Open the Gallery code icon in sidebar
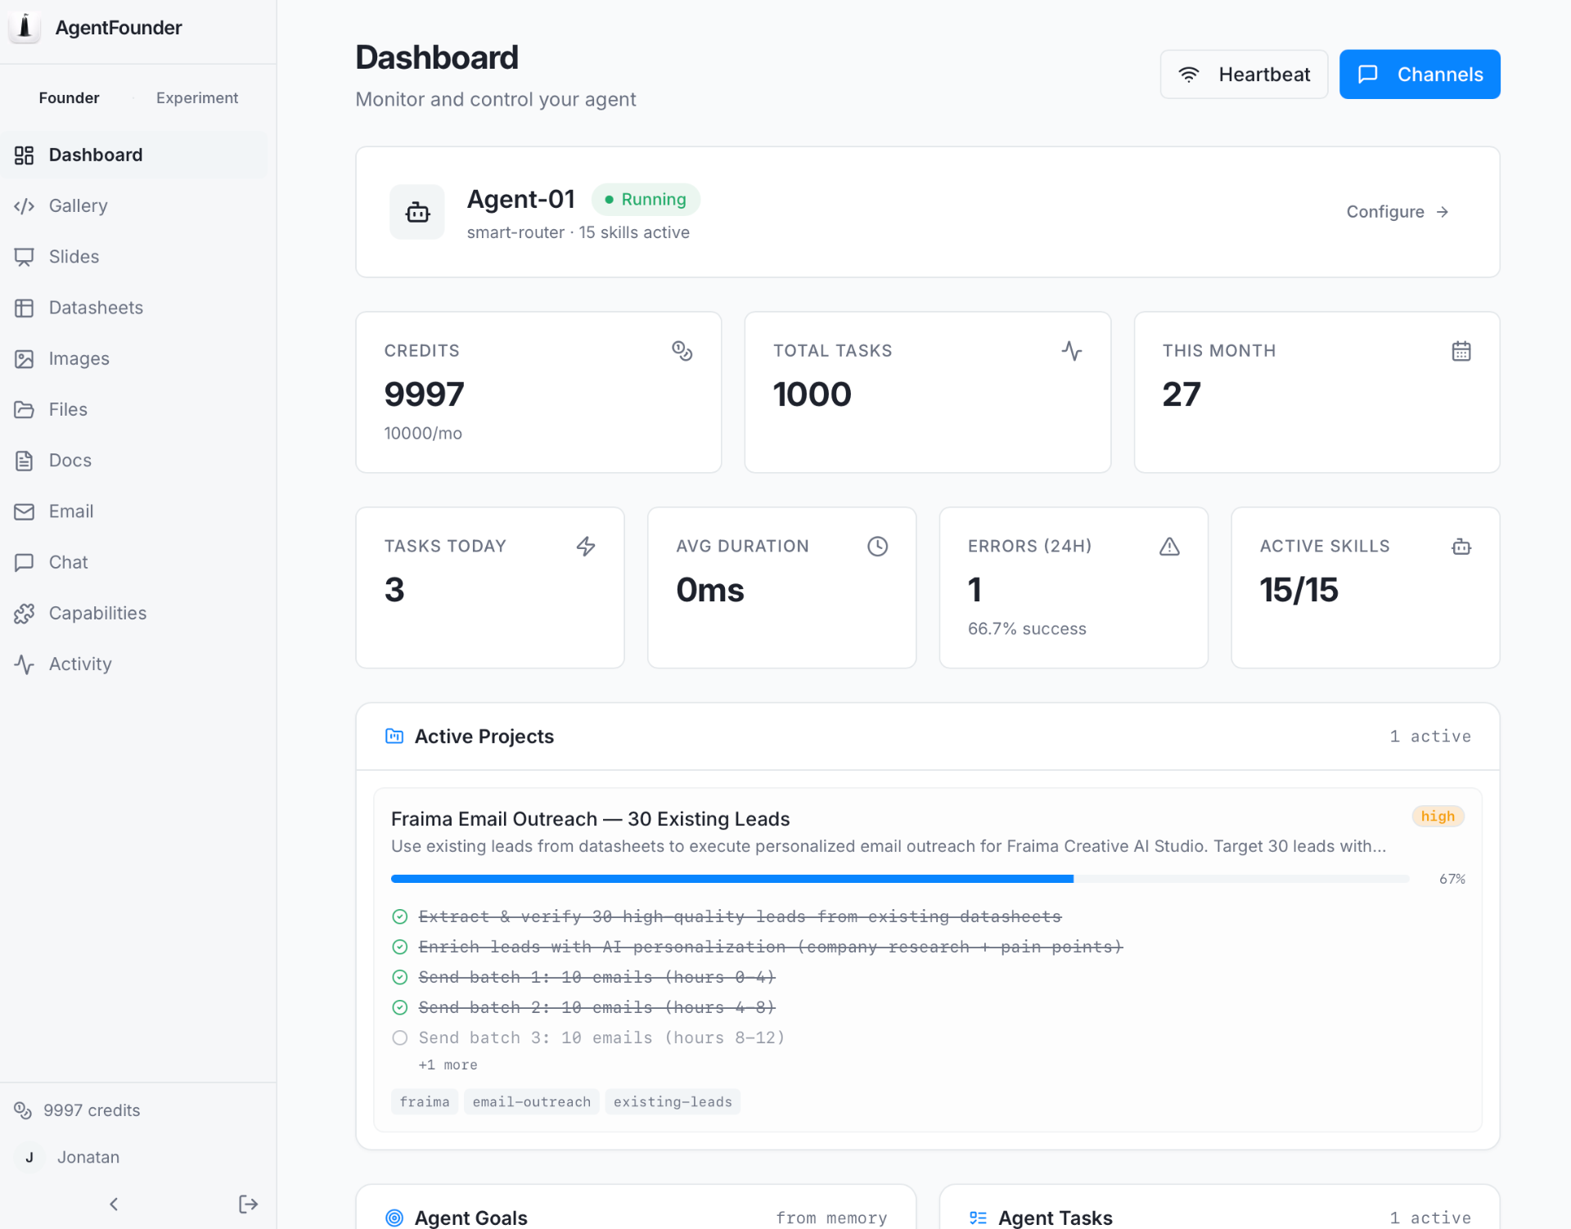 point(25,206)
